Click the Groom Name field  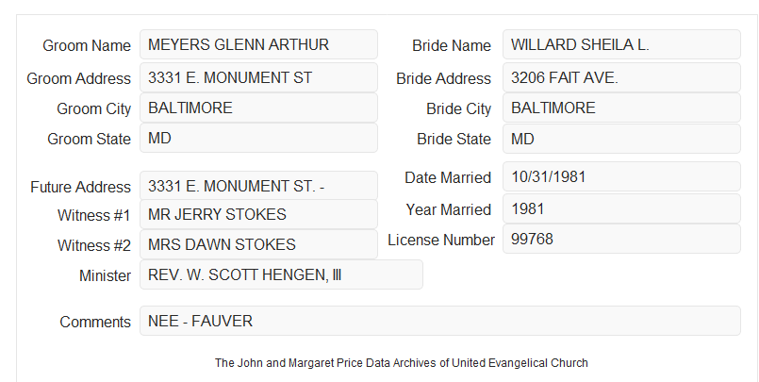pyautogui.click(x=258, y=44)
